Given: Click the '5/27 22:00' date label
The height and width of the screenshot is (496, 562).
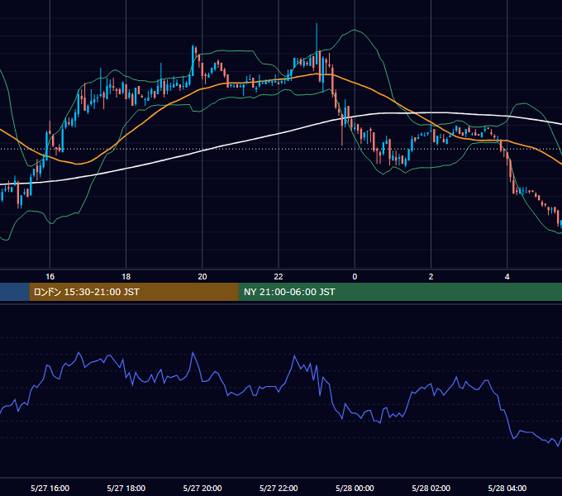Looking at the screenshot, I should (x=279, y=488).
